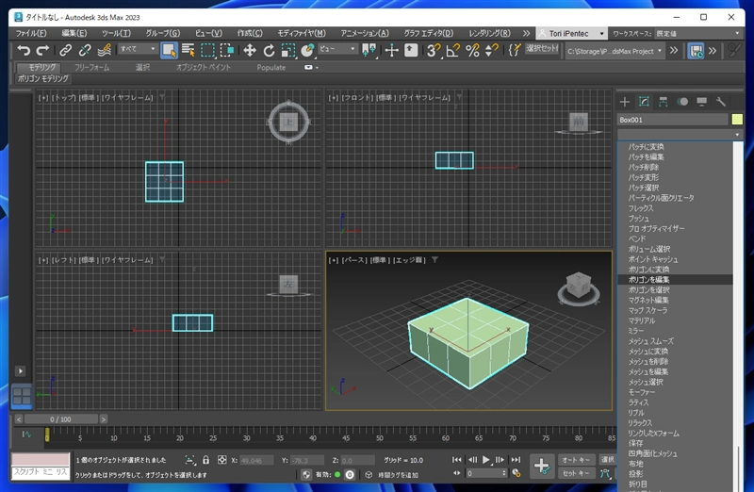Click the Redo arrow in the main toolbar
The width and height of the screenshot is (754, 492).
click(x=42, y=50)
